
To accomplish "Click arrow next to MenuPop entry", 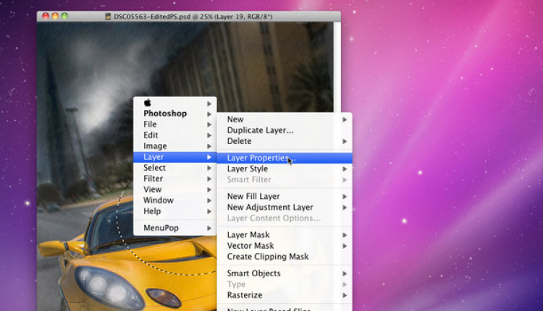I will [209, 229].
